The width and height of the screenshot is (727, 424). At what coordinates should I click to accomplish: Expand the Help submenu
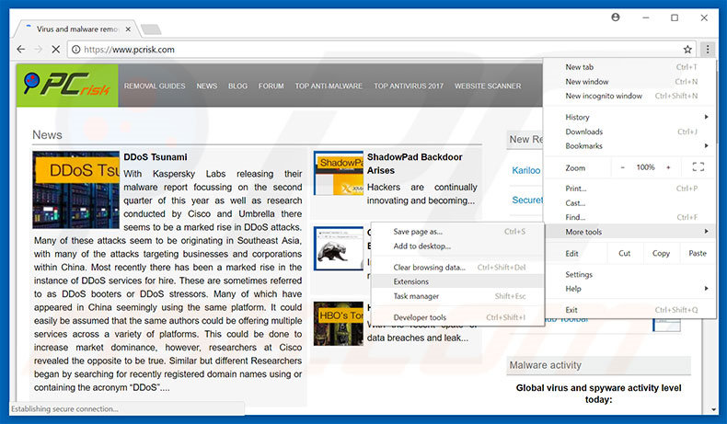tap(630, 289)
